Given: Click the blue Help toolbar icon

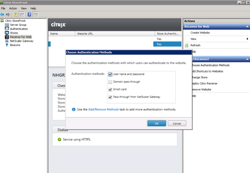Looking at the screenshot, I should pos(29,15).
